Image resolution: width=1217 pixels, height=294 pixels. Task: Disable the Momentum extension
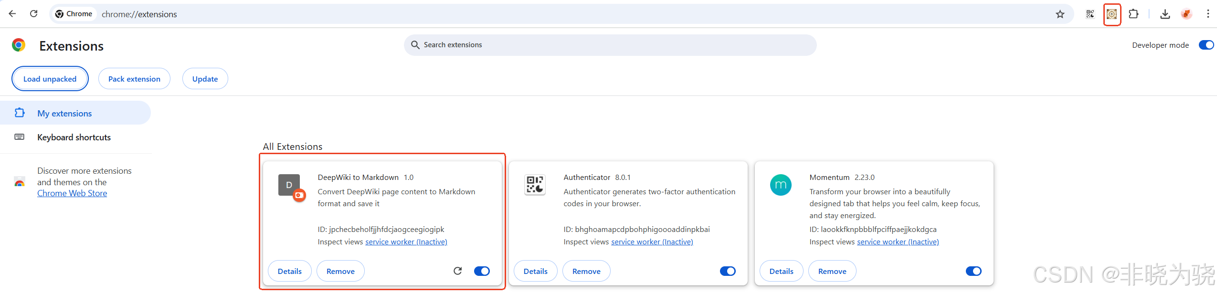(974, 271)
